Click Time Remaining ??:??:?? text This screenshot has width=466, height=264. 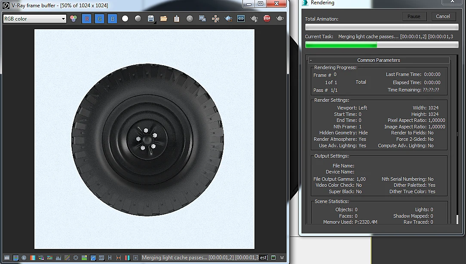pos(414,90)
